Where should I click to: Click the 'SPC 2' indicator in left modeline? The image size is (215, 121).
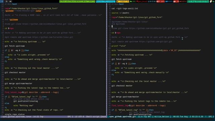point(70,117)
